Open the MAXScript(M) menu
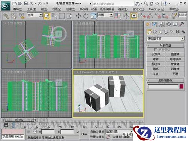 [x=157, y=9]
